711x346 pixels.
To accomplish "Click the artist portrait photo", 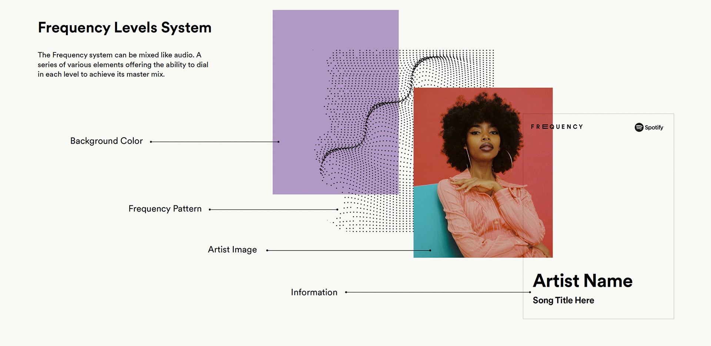I will (x=483, y=172).
